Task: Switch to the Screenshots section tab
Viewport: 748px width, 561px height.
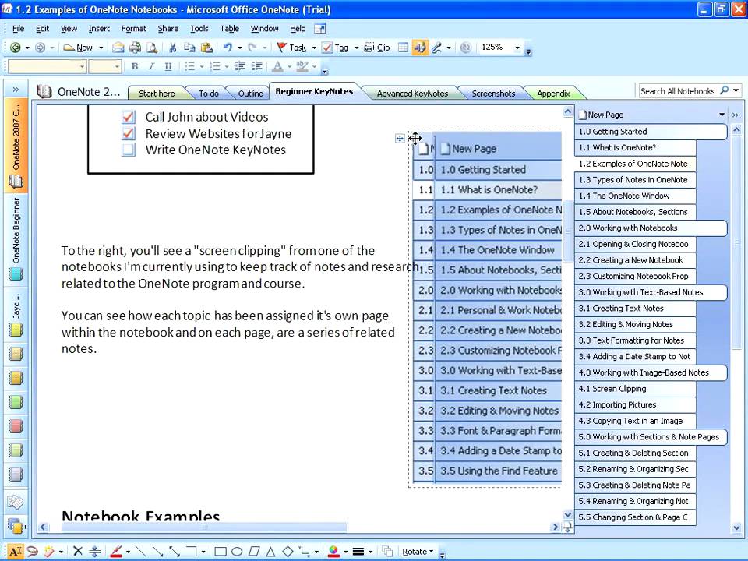Action: (493, 93)
